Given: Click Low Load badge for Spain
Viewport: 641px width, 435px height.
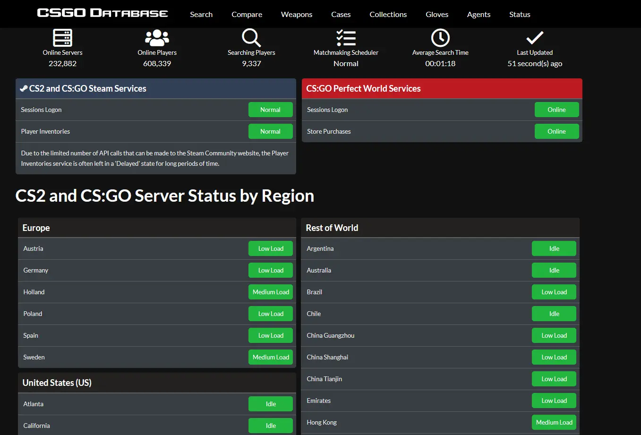Looking at the screenshot, I should click(271, 335).
